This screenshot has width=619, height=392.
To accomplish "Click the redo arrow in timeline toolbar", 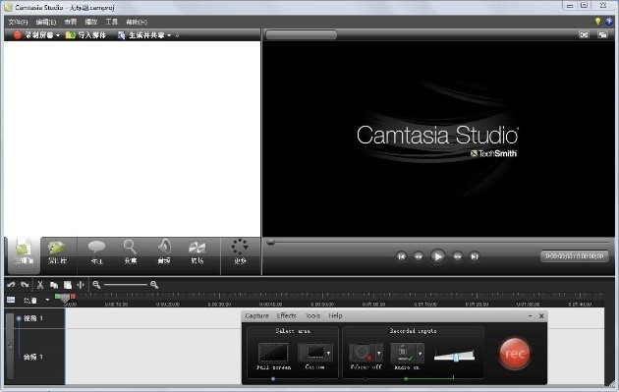I will click(x=25, y=284).
